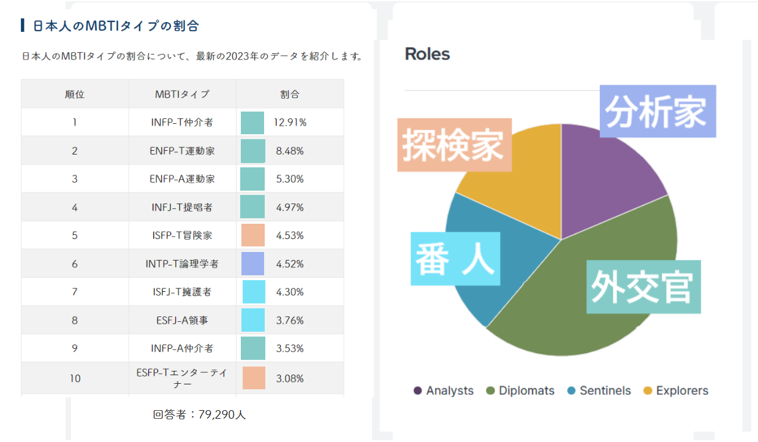Image resolution: width=758 pixels, height=442 pixels.
Task: Click the green Diplomats legend dot
Action: [490, 391]
